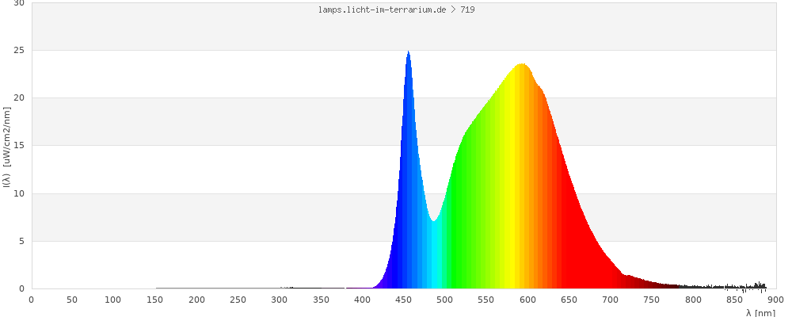Image resolution: width=792 pixels, height=317 pixels.
Task: Click the x-axis origin label 0
Action: [31, 300]
